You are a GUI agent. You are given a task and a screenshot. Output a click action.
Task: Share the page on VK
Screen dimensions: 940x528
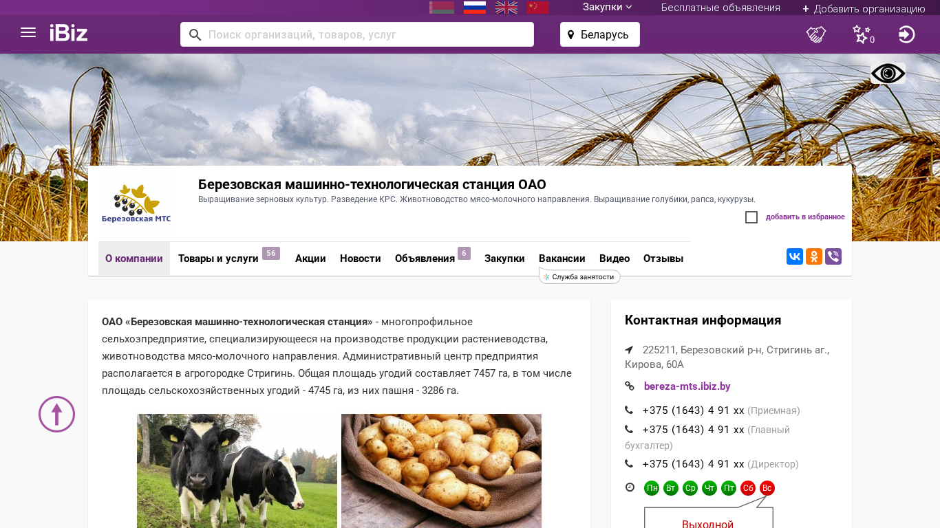coord(795,256)
